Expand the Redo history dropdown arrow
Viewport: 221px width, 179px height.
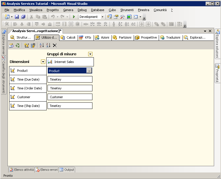(x=67, y=17)
